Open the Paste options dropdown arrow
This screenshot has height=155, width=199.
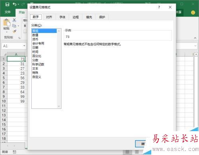click(x=7, y=32)
